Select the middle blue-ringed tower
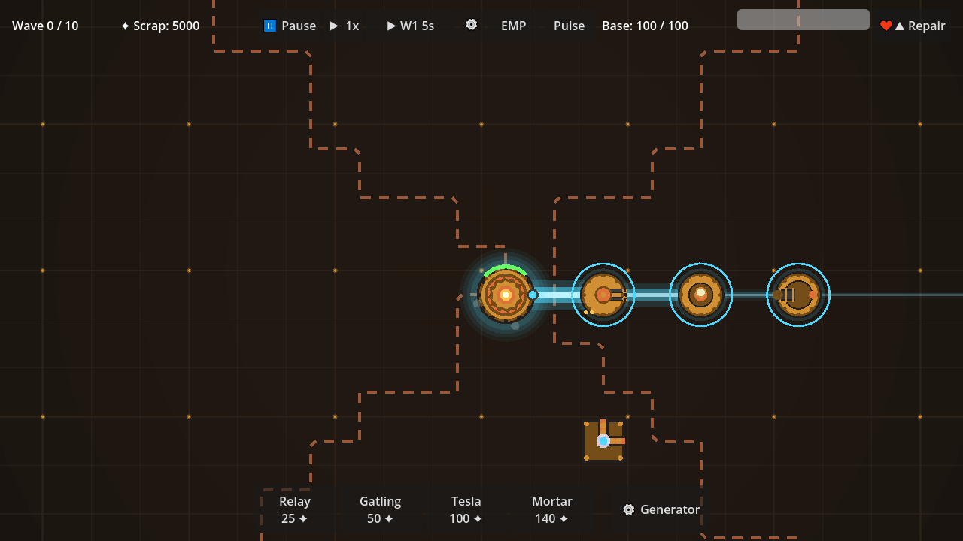The width and height of the screenshot is (963, 541). [700, 295]
